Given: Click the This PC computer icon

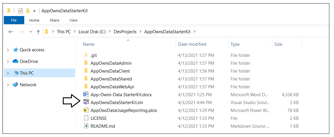Looking at the screenshot, I should point(15,73).
